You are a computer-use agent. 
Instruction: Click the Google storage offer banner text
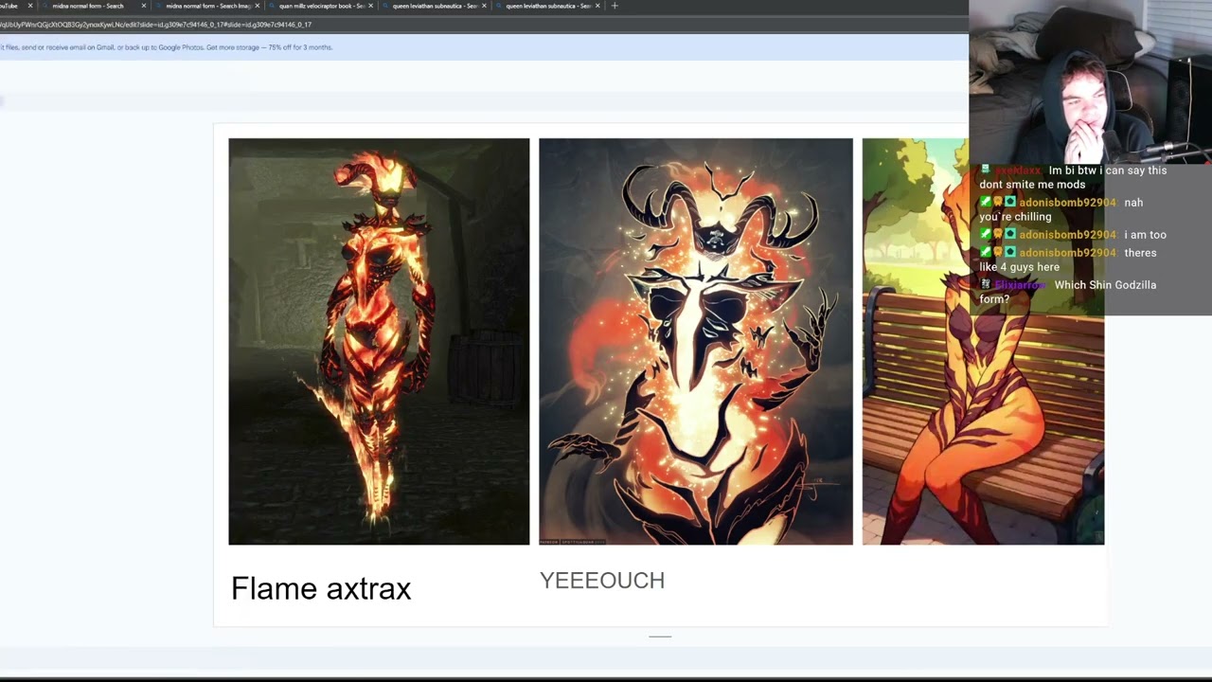tap(167, 47)
